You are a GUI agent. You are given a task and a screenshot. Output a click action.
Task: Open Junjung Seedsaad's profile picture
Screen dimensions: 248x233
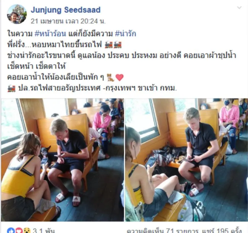click(x=17, y=14)
